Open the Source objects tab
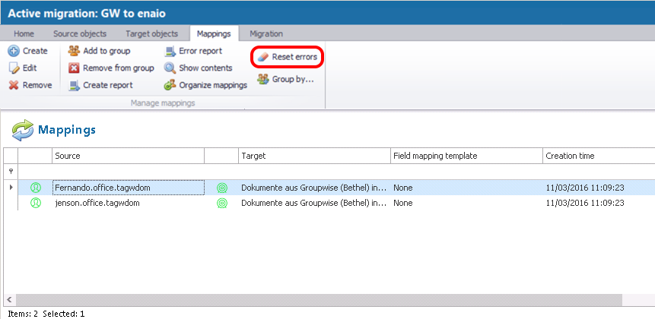 tap(80, 34)
